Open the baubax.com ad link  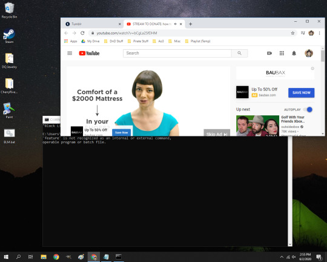tap(267, 95)
